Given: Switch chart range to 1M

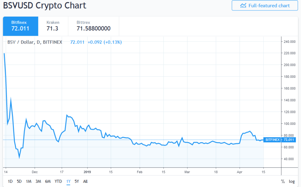Looking at the screenshot, I should pos(29,181).
